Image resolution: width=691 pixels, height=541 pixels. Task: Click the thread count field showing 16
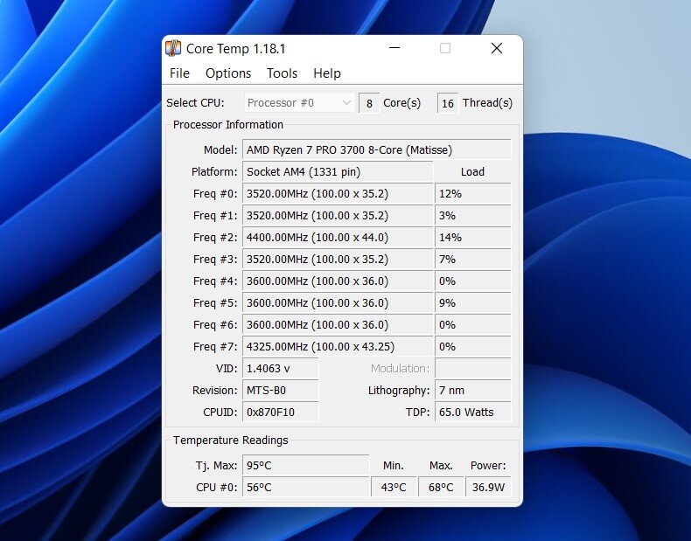448,103
